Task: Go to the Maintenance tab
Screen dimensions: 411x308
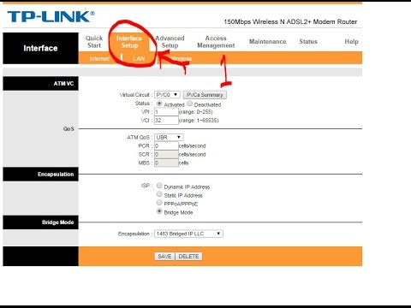Action: [x=268, y=42]
